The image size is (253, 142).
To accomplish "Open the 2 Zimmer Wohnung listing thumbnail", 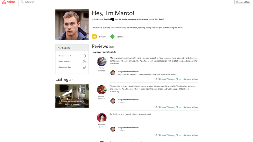I will (x=72, y=96).
